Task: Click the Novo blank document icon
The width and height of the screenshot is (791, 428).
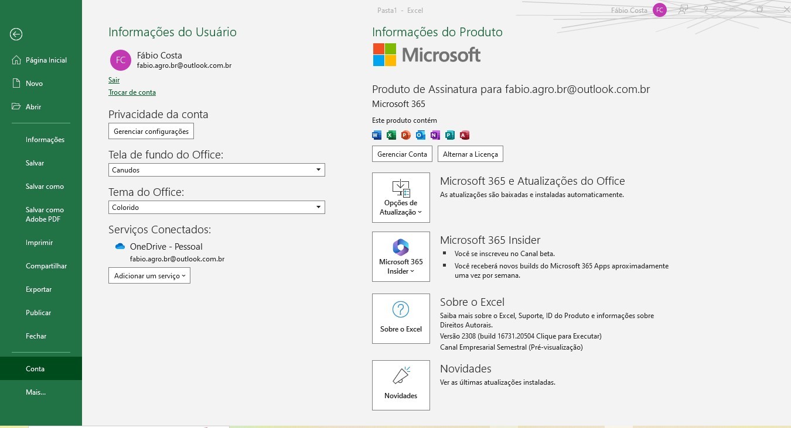Action: [16, 83]
